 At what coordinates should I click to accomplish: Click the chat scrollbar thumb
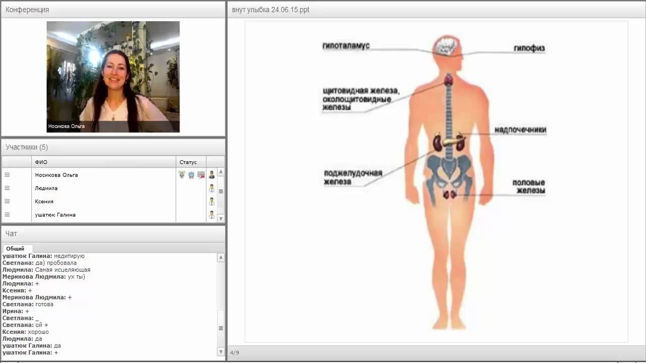pos(221,328)
